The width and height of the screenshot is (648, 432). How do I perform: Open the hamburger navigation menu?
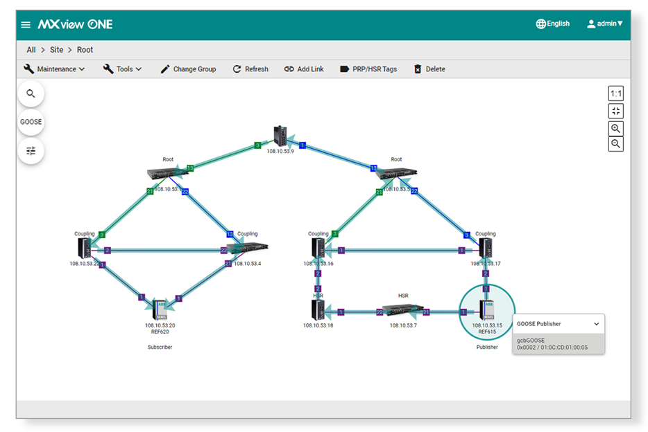click(x=26, y=24)
